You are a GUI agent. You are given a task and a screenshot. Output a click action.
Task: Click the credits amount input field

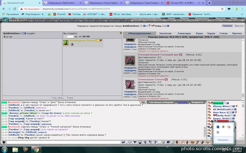tap(68, 37)
